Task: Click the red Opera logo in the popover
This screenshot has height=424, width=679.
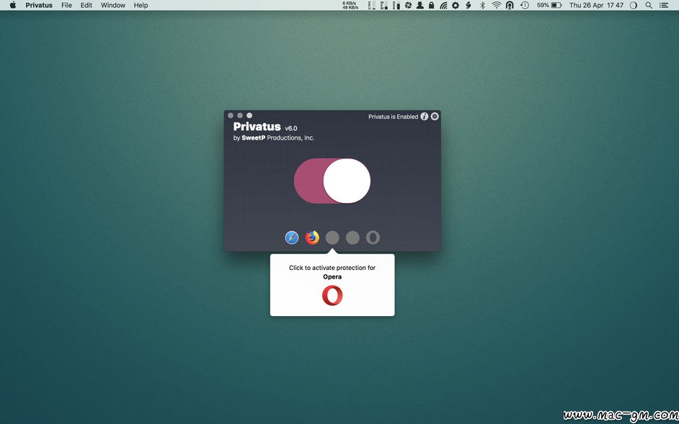Action: click(x=332, y=296)
